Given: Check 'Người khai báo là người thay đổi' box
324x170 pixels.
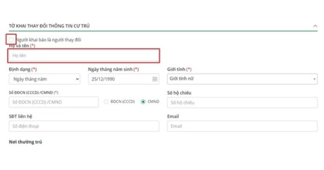Looking at the screenshot, I should pos(11,40).
